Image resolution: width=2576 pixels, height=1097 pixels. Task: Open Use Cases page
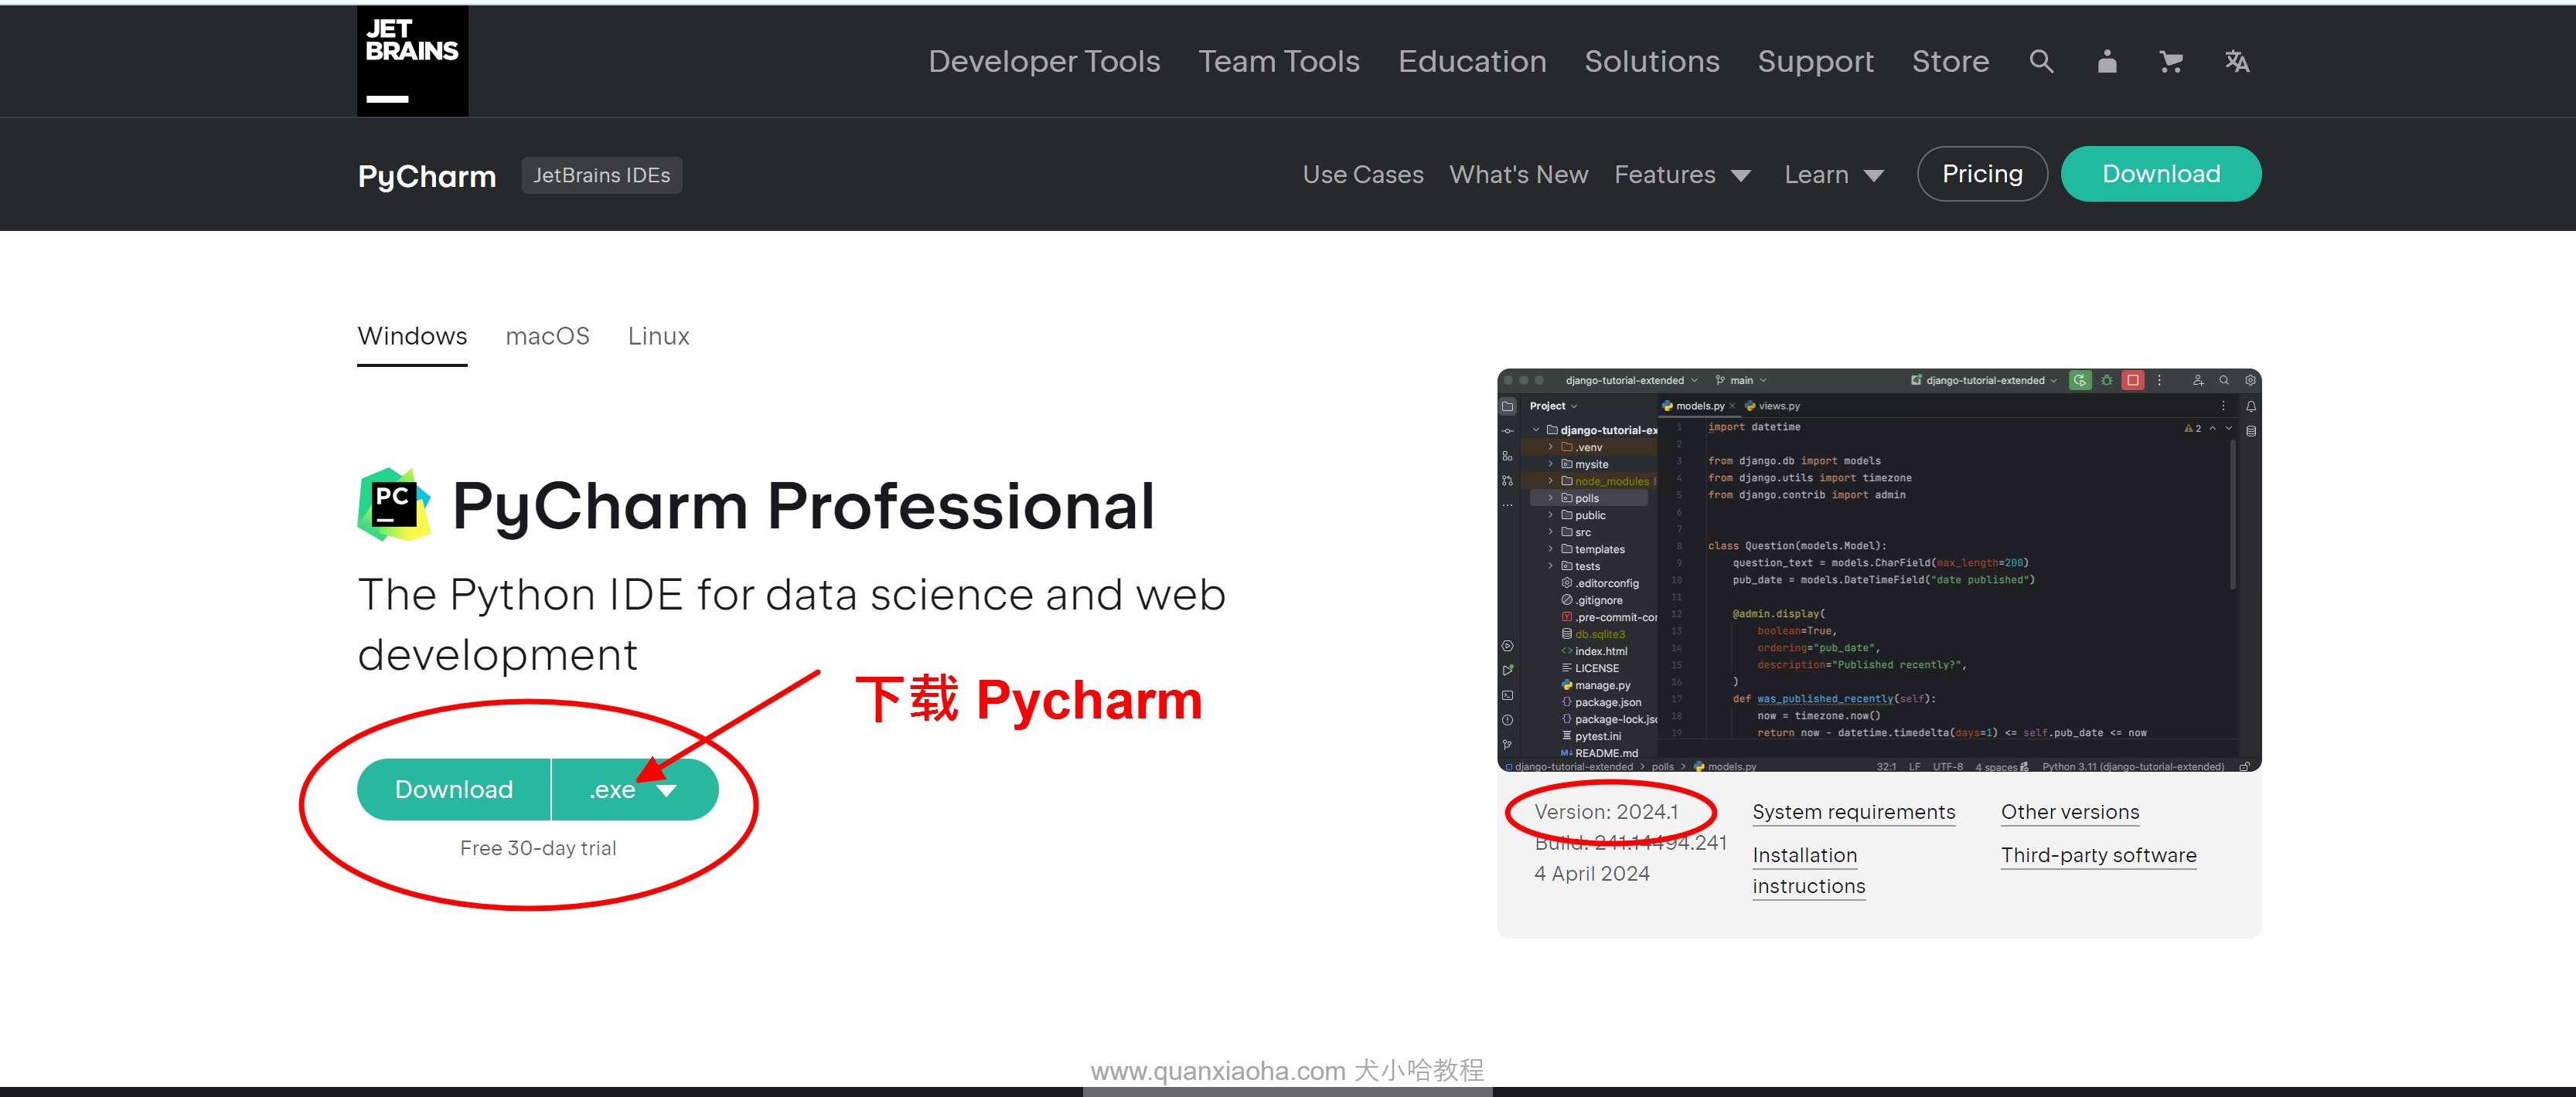point(1363,175)
